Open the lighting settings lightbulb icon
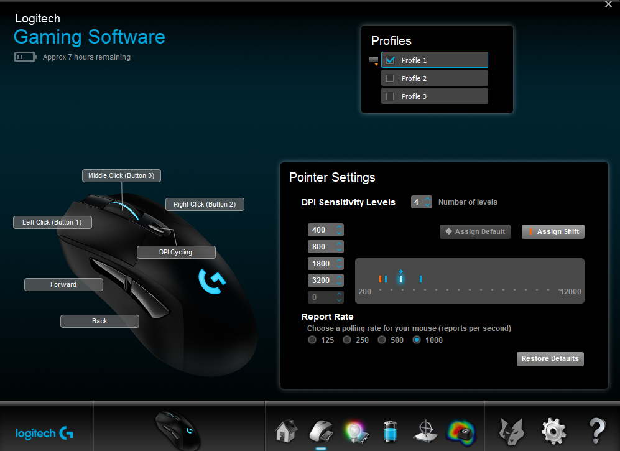The height and width of the screenshot is (451, 620). tap(356, 430)
